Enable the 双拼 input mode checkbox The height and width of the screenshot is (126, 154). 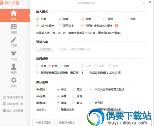point(127,19)
